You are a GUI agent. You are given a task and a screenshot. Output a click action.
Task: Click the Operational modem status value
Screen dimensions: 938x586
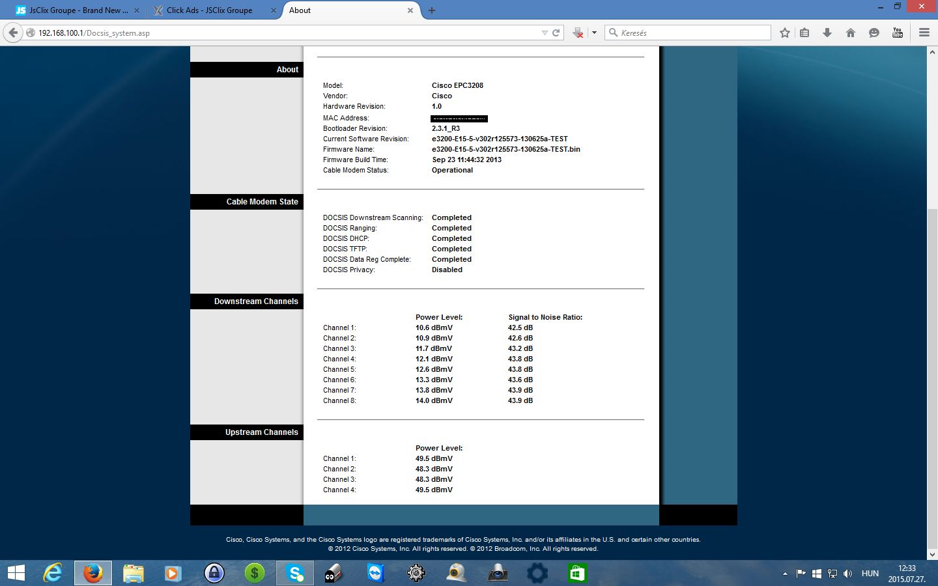click(x=452, y=170)
